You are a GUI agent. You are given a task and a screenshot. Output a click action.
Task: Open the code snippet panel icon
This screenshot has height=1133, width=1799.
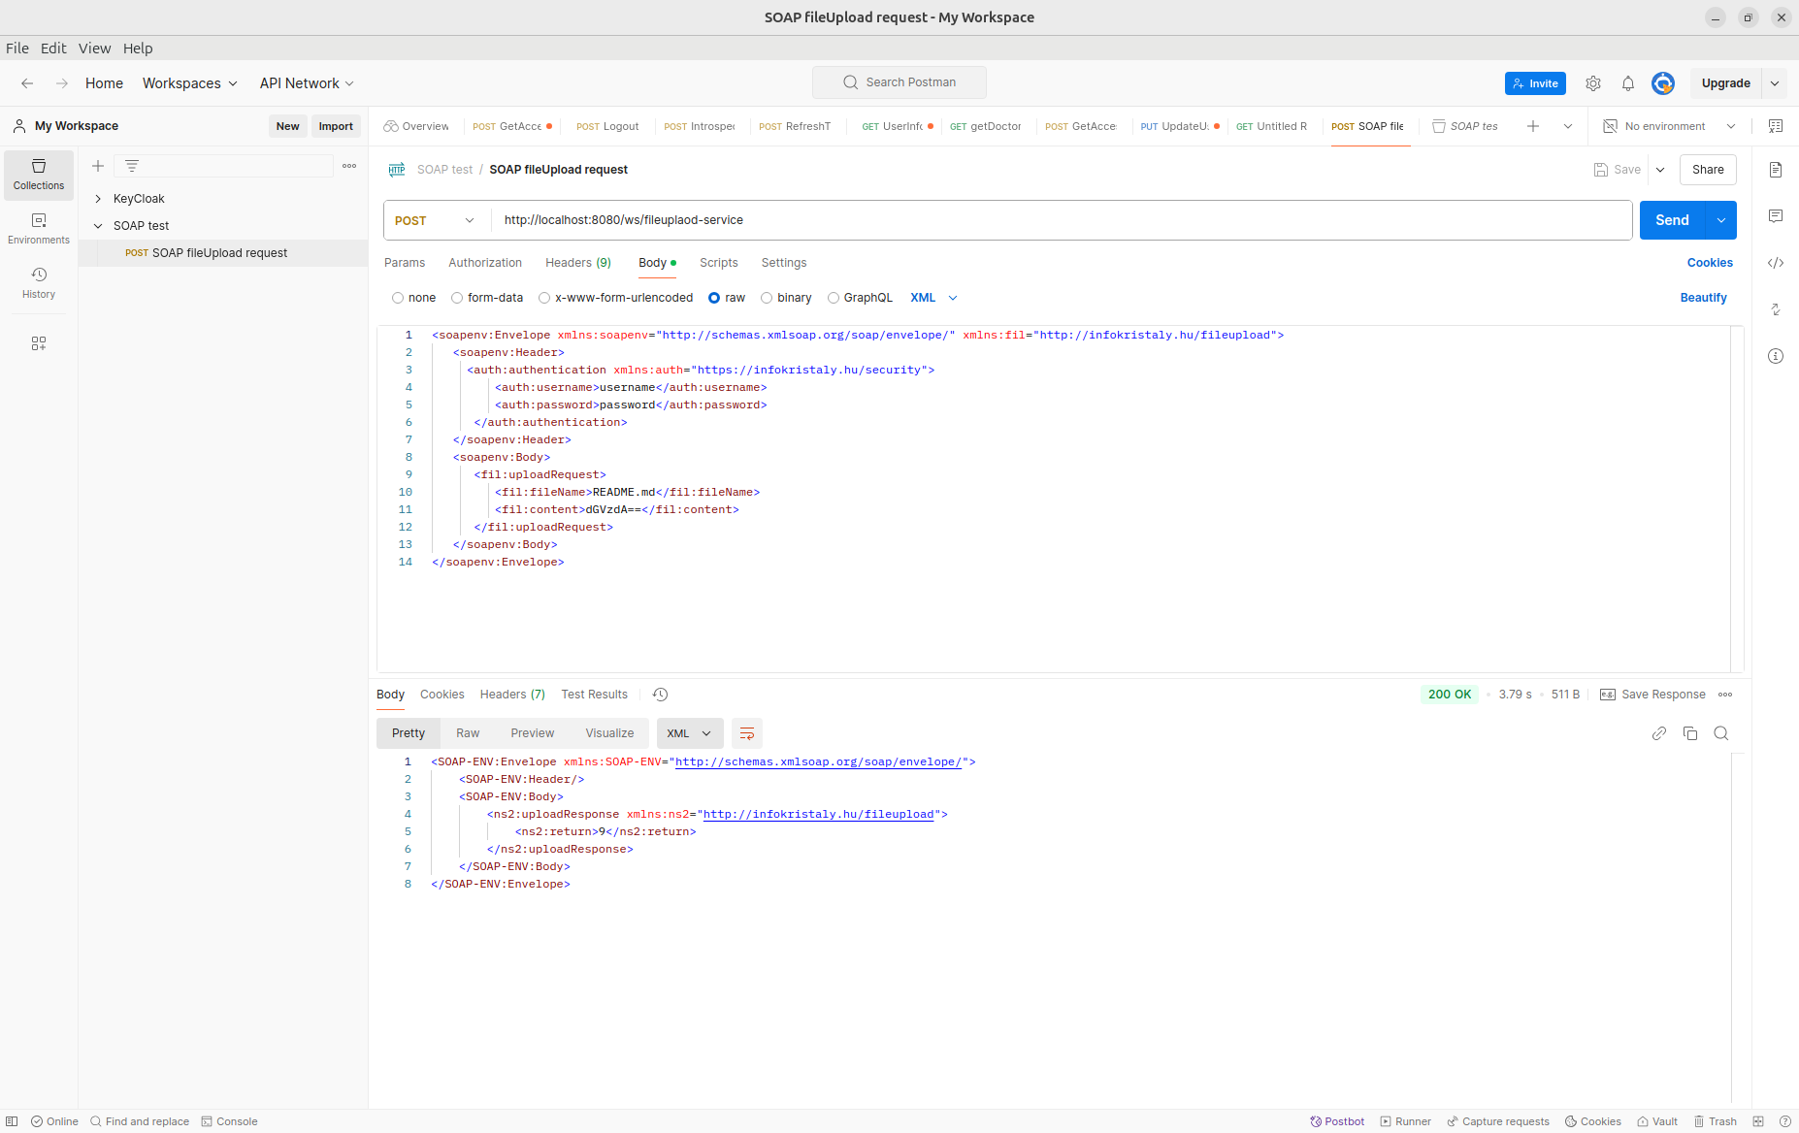tap(1776, 263)
